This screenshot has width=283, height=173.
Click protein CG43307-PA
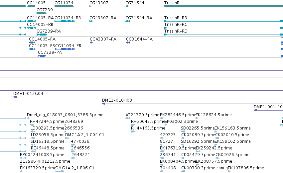pos(103,39)
